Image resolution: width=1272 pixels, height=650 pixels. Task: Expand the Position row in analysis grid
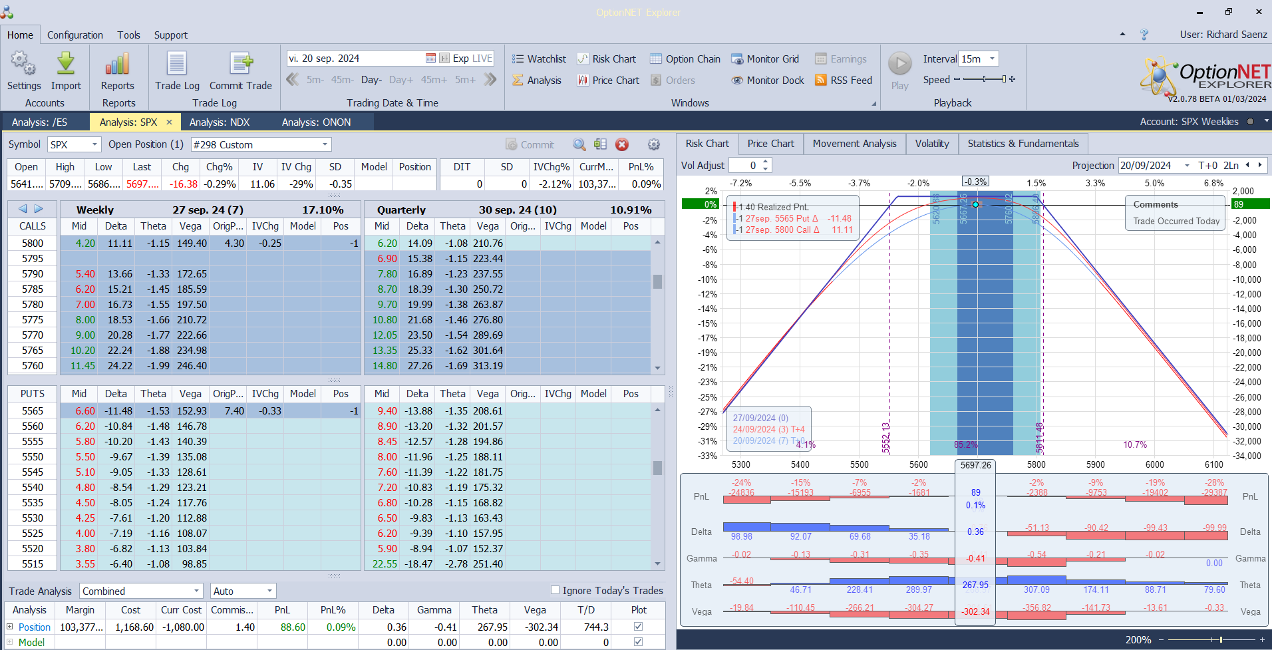click(x=10, y=627)
